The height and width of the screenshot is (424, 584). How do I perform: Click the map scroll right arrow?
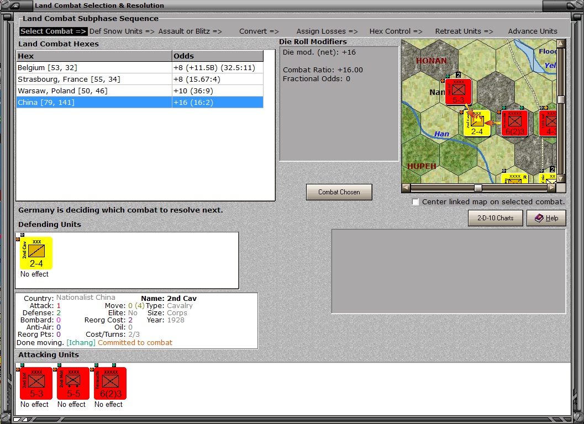551,188
